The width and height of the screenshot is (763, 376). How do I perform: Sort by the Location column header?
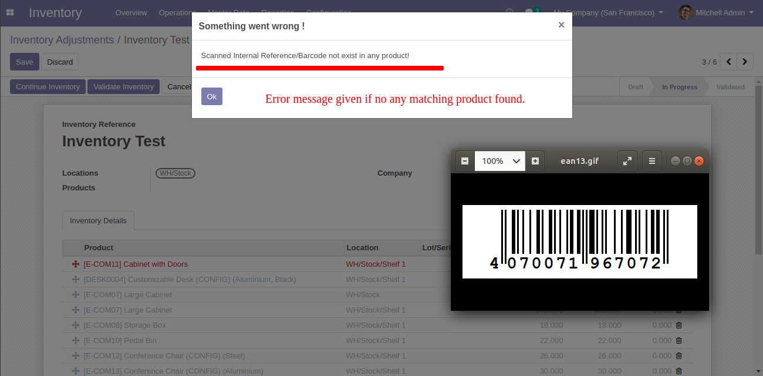pyautogui.click(x=382, y=247)
